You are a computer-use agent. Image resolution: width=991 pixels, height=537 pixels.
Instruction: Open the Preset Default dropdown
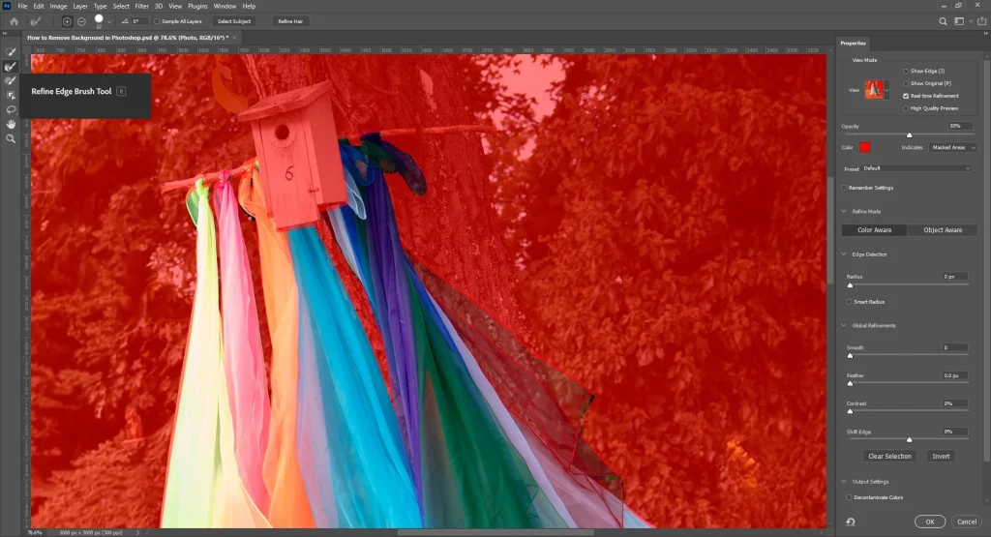click(916, 168)
